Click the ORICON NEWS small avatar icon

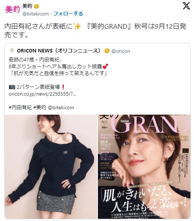click(x=12, y=51)
